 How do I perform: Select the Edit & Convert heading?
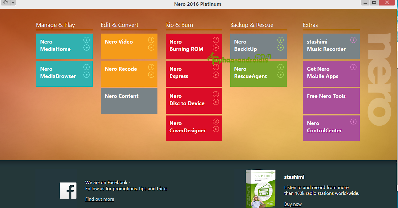tap(119, 25)
